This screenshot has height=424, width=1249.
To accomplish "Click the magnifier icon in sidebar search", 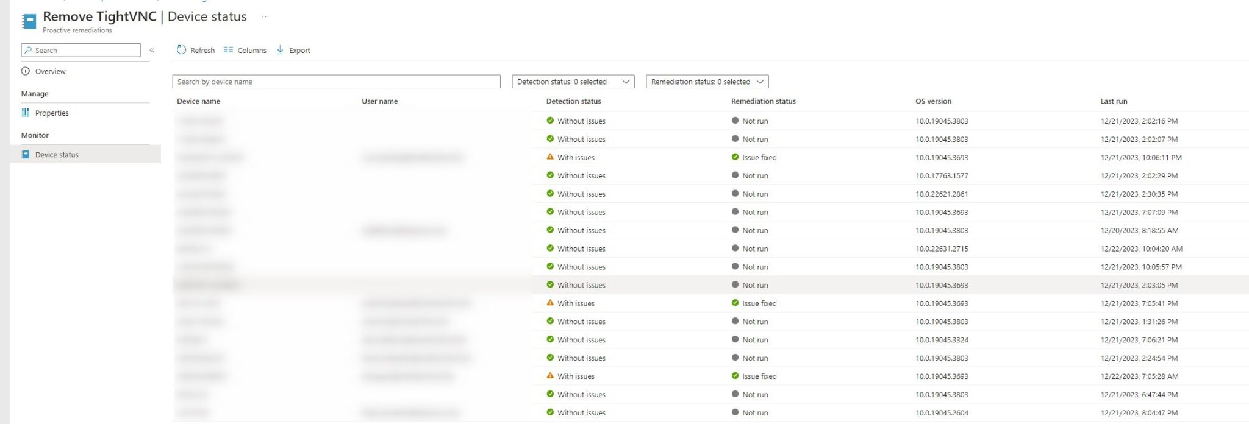I will point(28,50).
